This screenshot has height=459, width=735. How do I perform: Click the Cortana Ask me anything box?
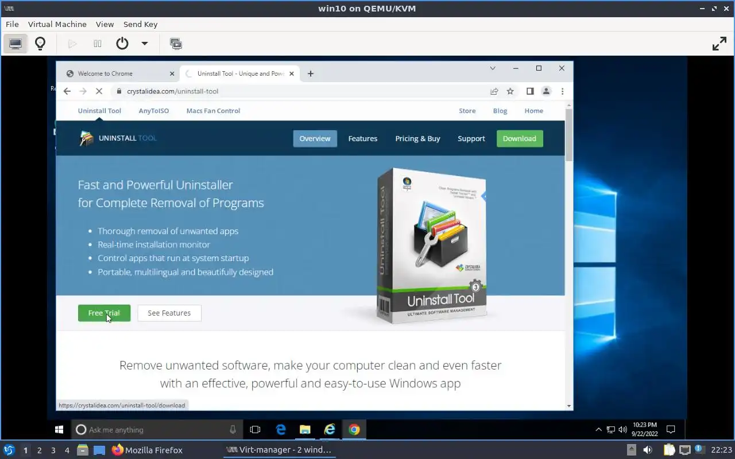[x=156, y=429]
